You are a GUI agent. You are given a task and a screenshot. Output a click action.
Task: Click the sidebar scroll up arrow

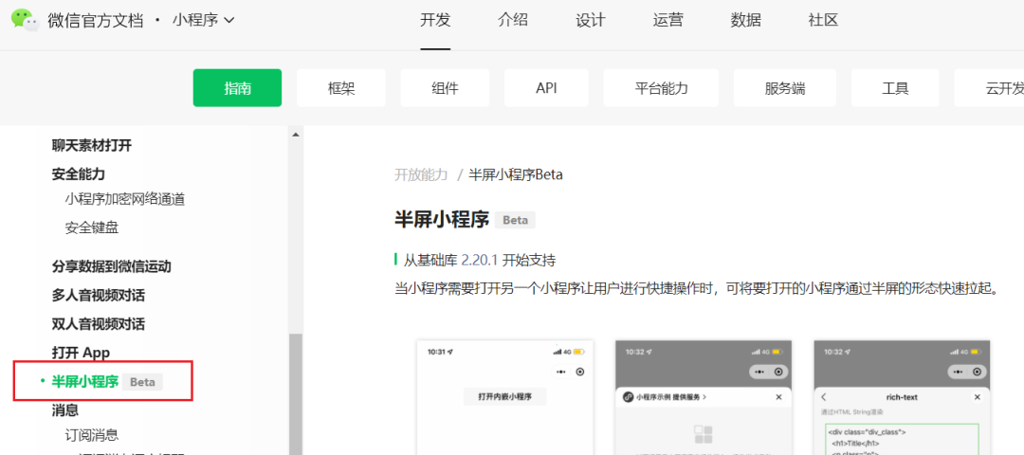(x=295, y=136)
